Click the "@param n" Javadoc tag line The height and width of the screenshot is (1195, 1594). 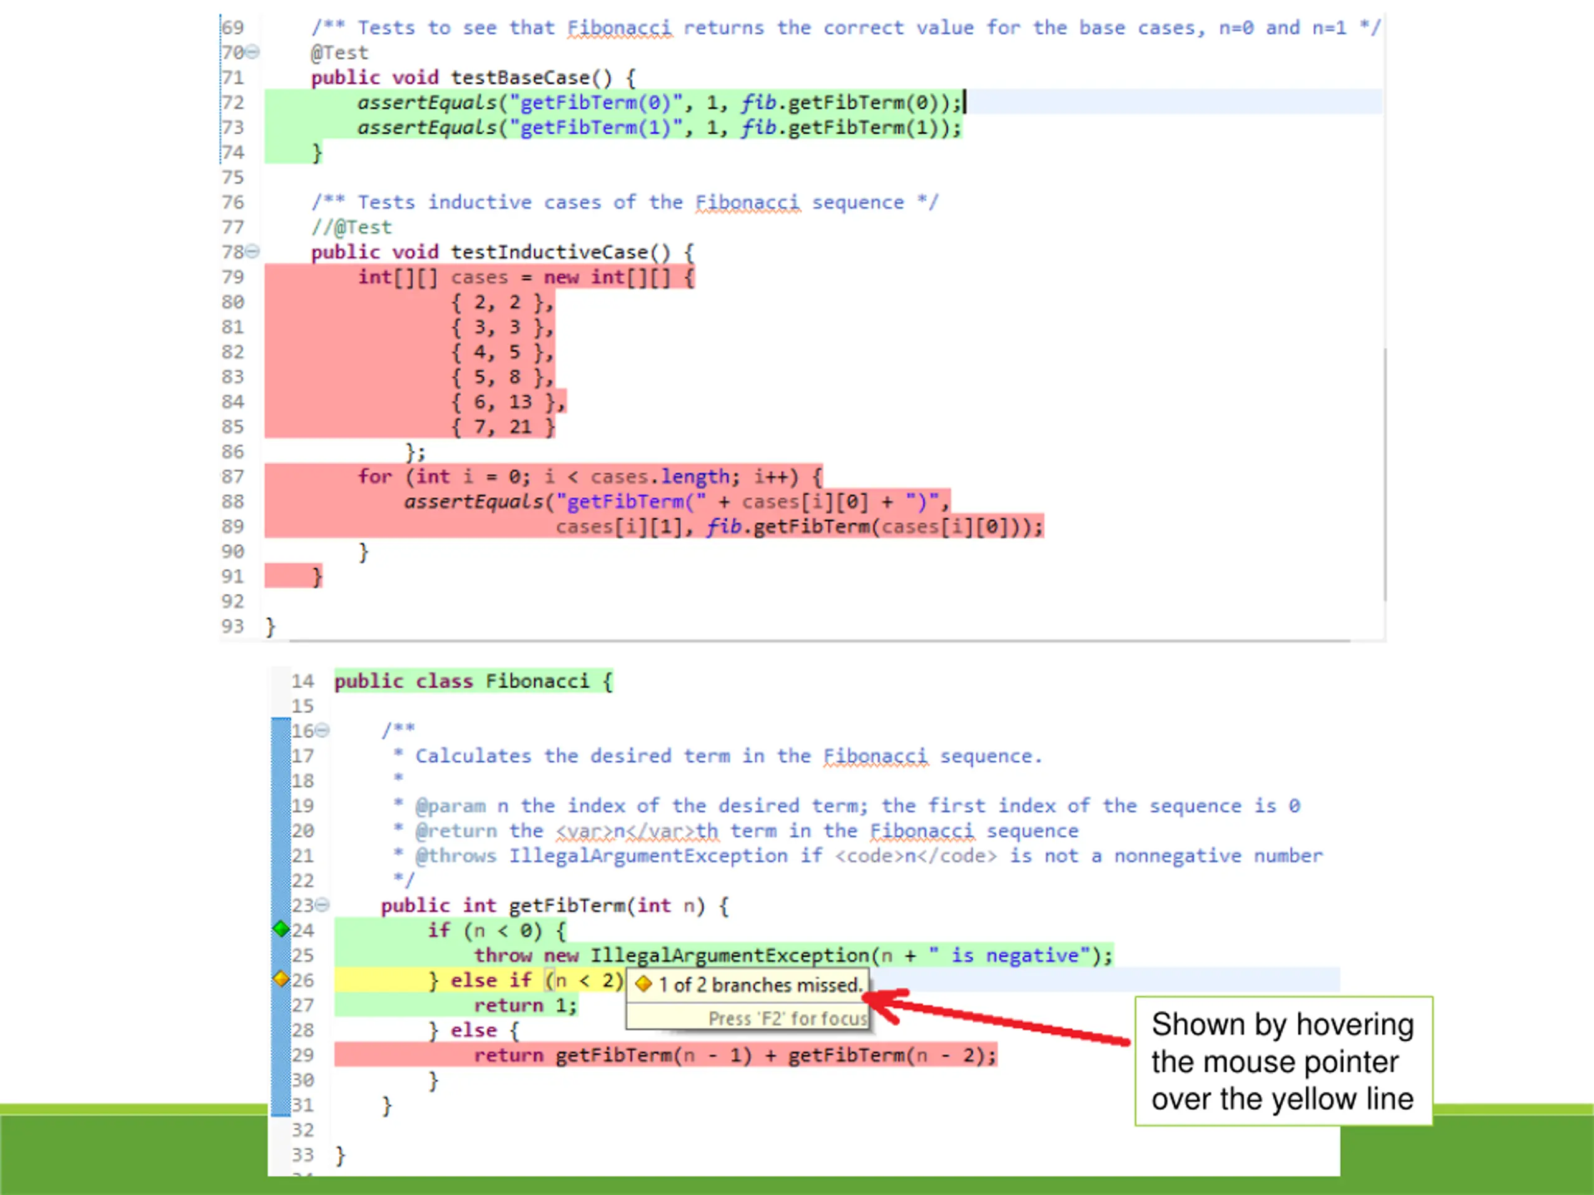pyautogui.click(x=847, y=805)
